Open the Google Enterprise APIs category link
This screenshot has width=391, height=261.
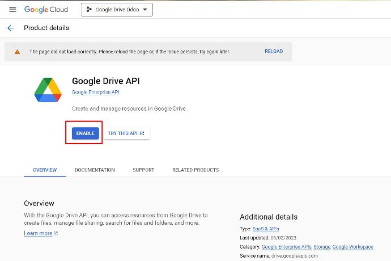tap(286, 247)
